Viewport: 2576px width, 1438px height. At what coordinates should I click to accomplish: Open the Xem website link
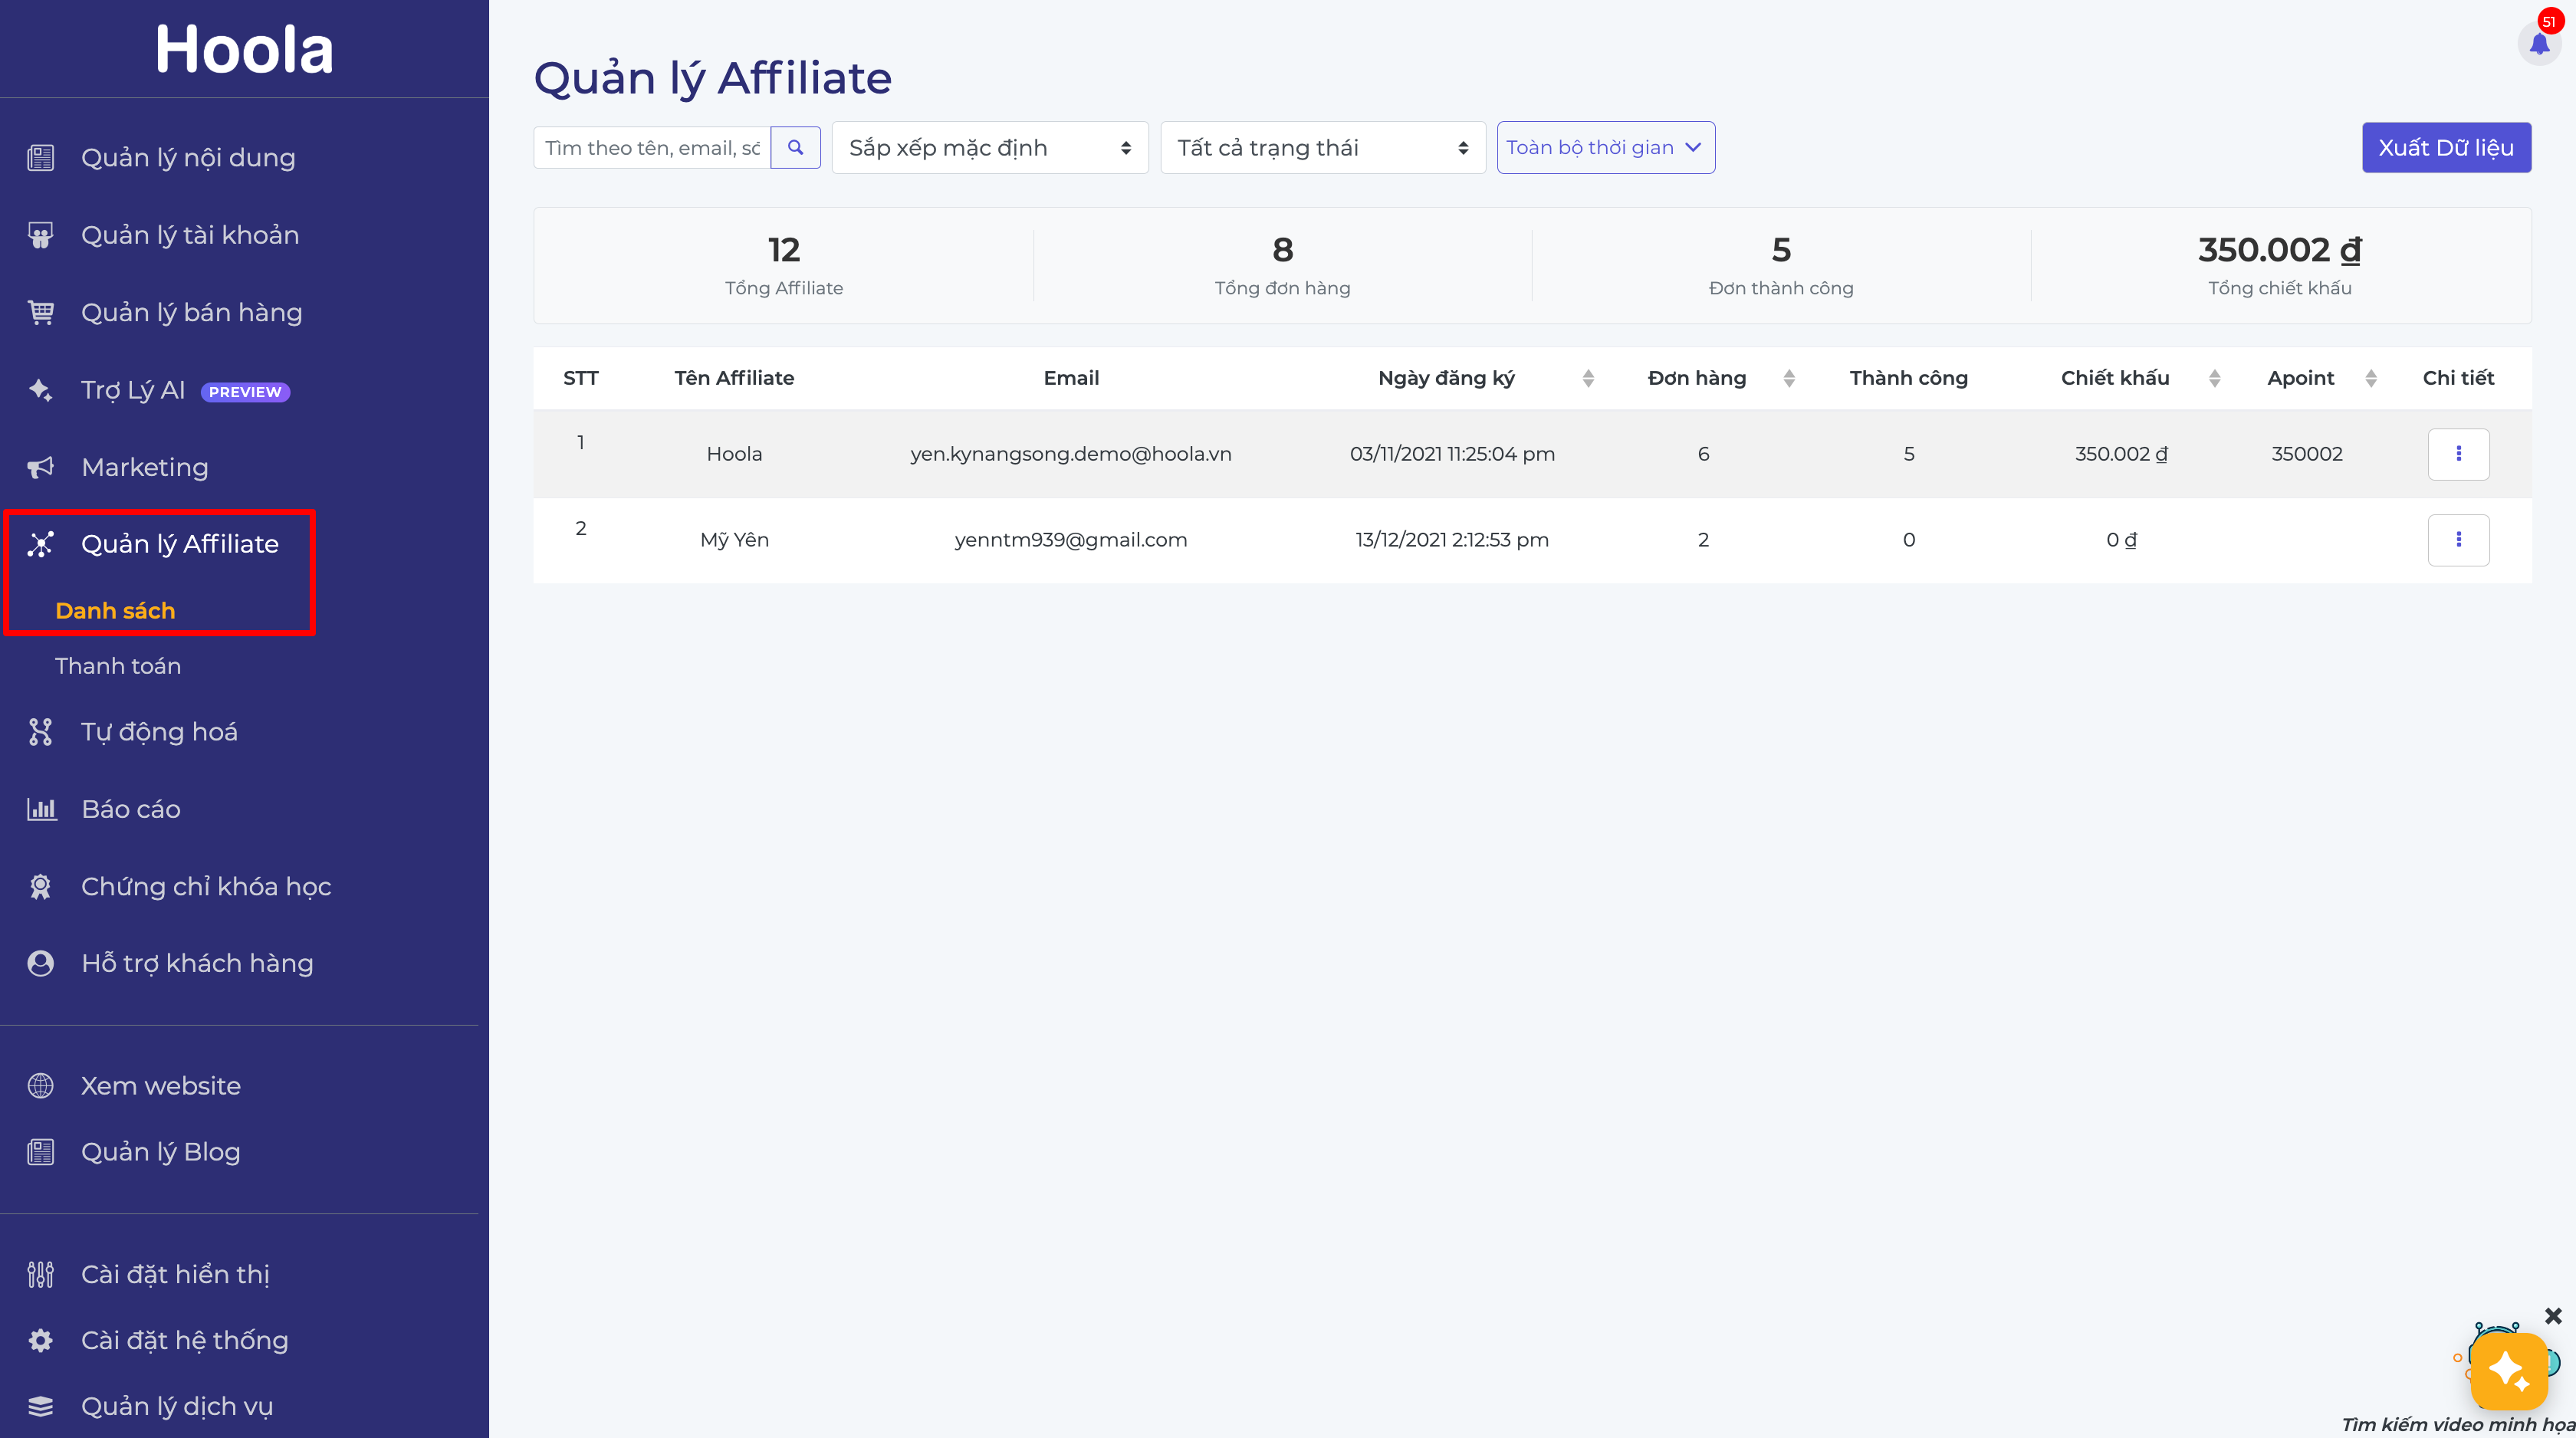pos(160,1086)
